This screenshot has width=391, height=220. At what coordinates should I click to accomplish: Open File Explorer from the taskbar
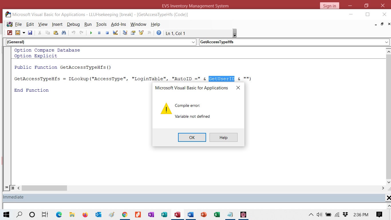tap(72, 214)
